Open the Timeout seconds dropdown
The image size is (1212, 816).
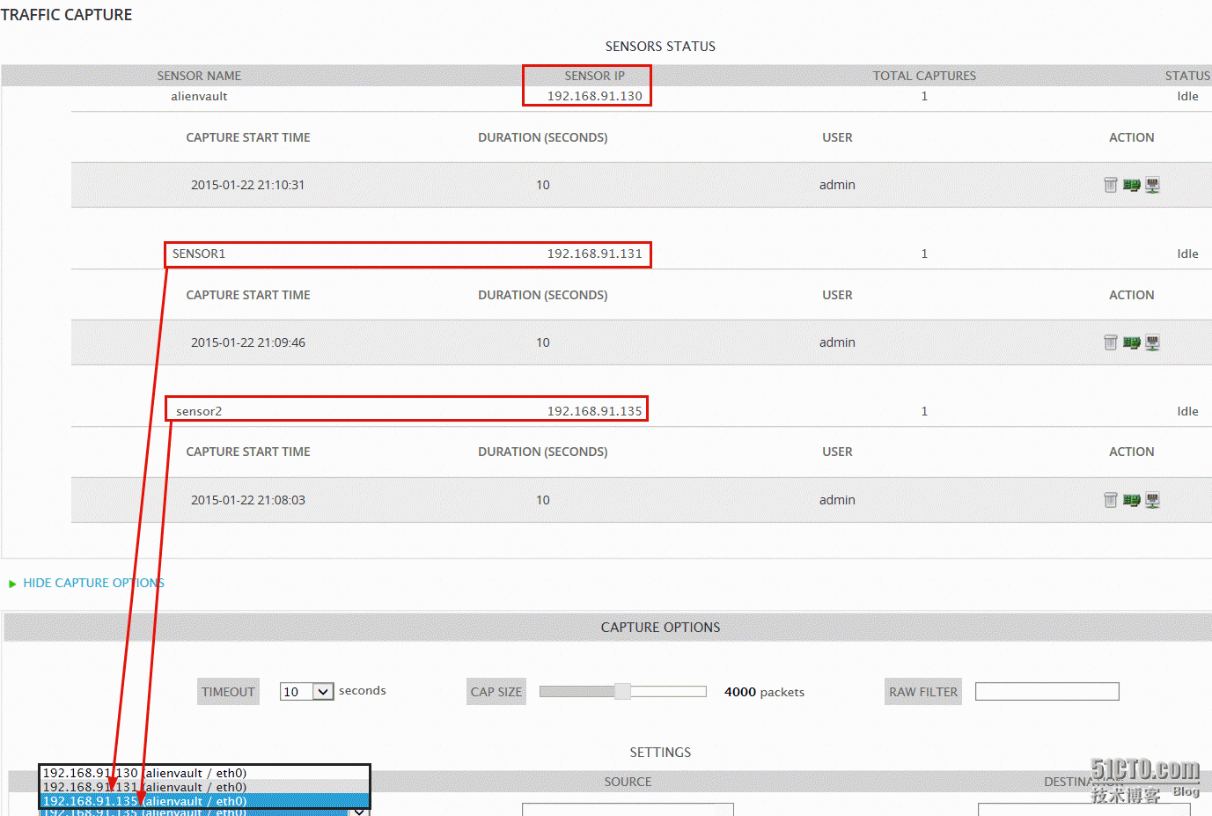(306, 692)
